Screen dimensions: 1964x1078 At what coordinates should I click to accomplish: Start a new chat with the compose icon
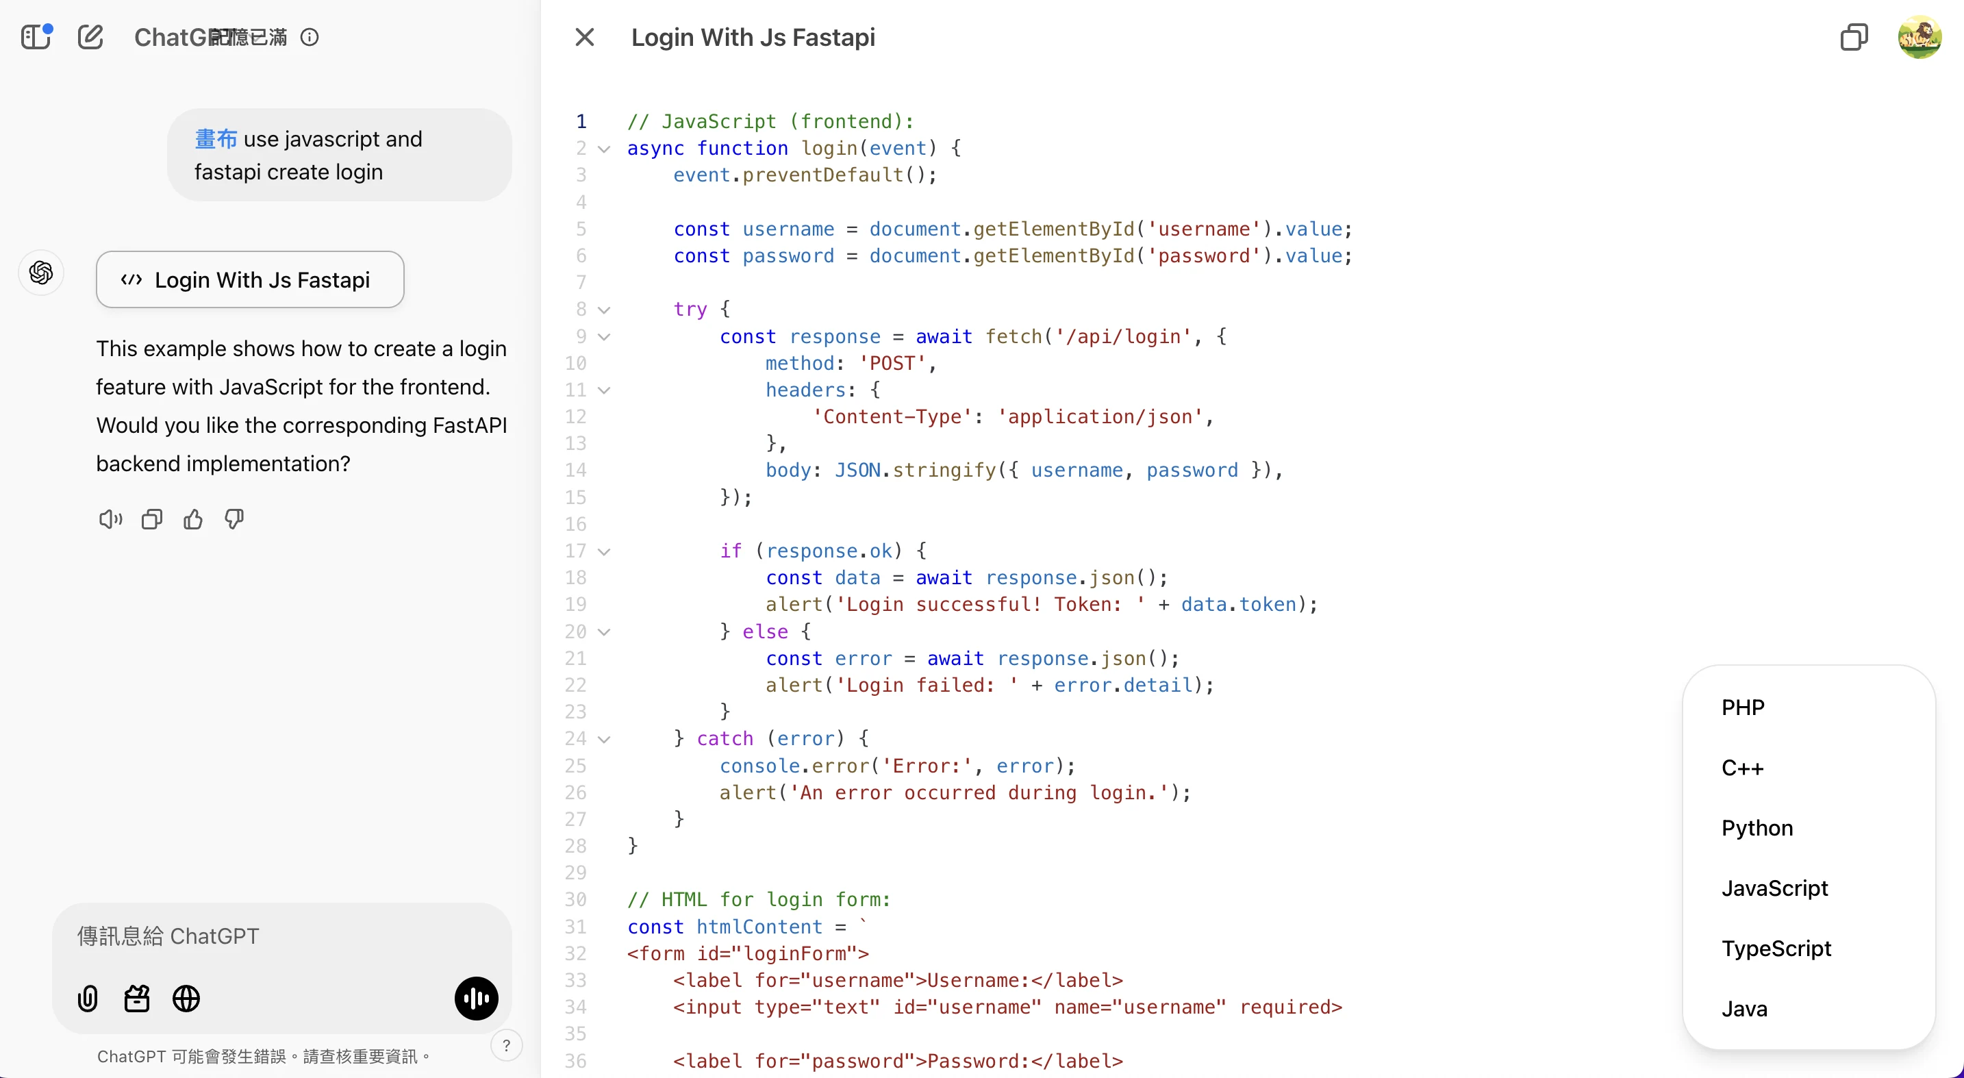tap(90, 36)
